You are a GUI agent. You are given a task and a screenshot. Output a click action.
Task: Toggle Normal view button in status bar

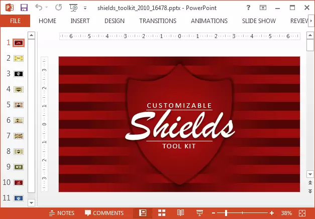pyautogui.click(x=143, y=213)
